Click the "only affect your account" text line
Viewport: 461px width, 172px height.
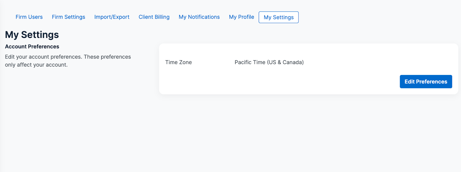(36, 65)
